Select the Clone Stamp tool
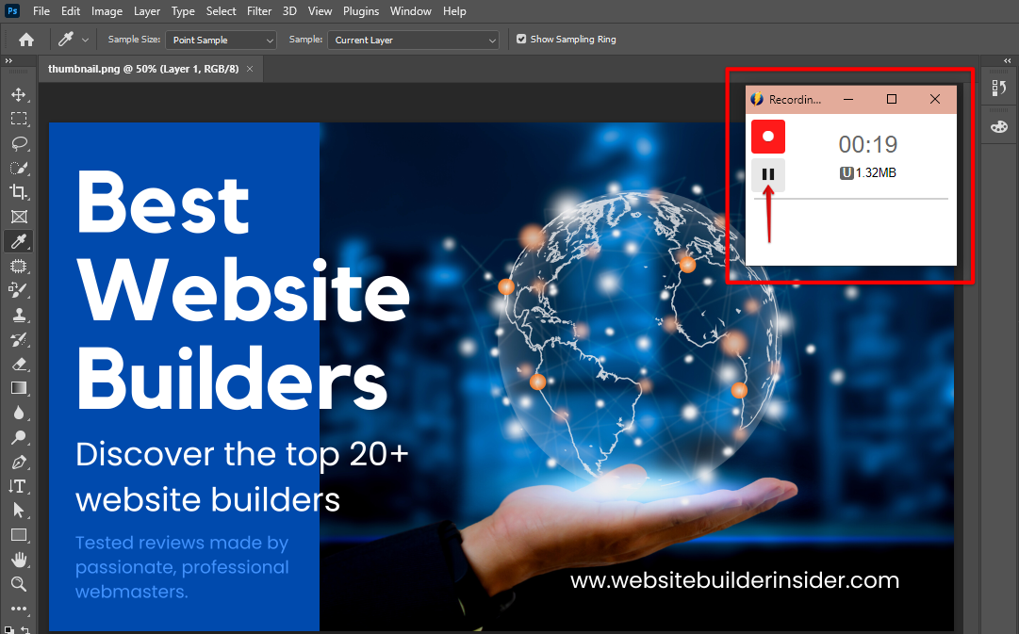 [x=19, y=315]
